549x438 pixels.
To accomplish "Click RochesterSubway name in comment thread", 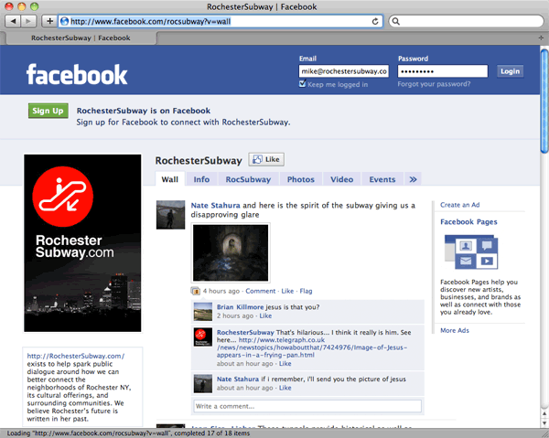I will 245,332.
